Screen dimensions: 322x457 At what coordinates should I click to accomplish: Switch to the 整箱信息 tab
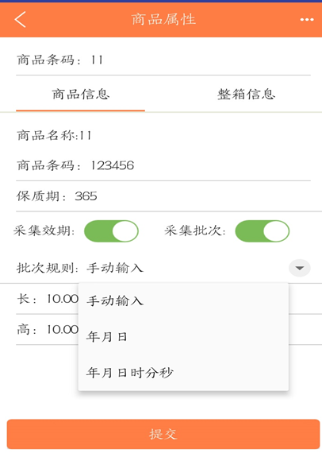[x=246, y=94]
